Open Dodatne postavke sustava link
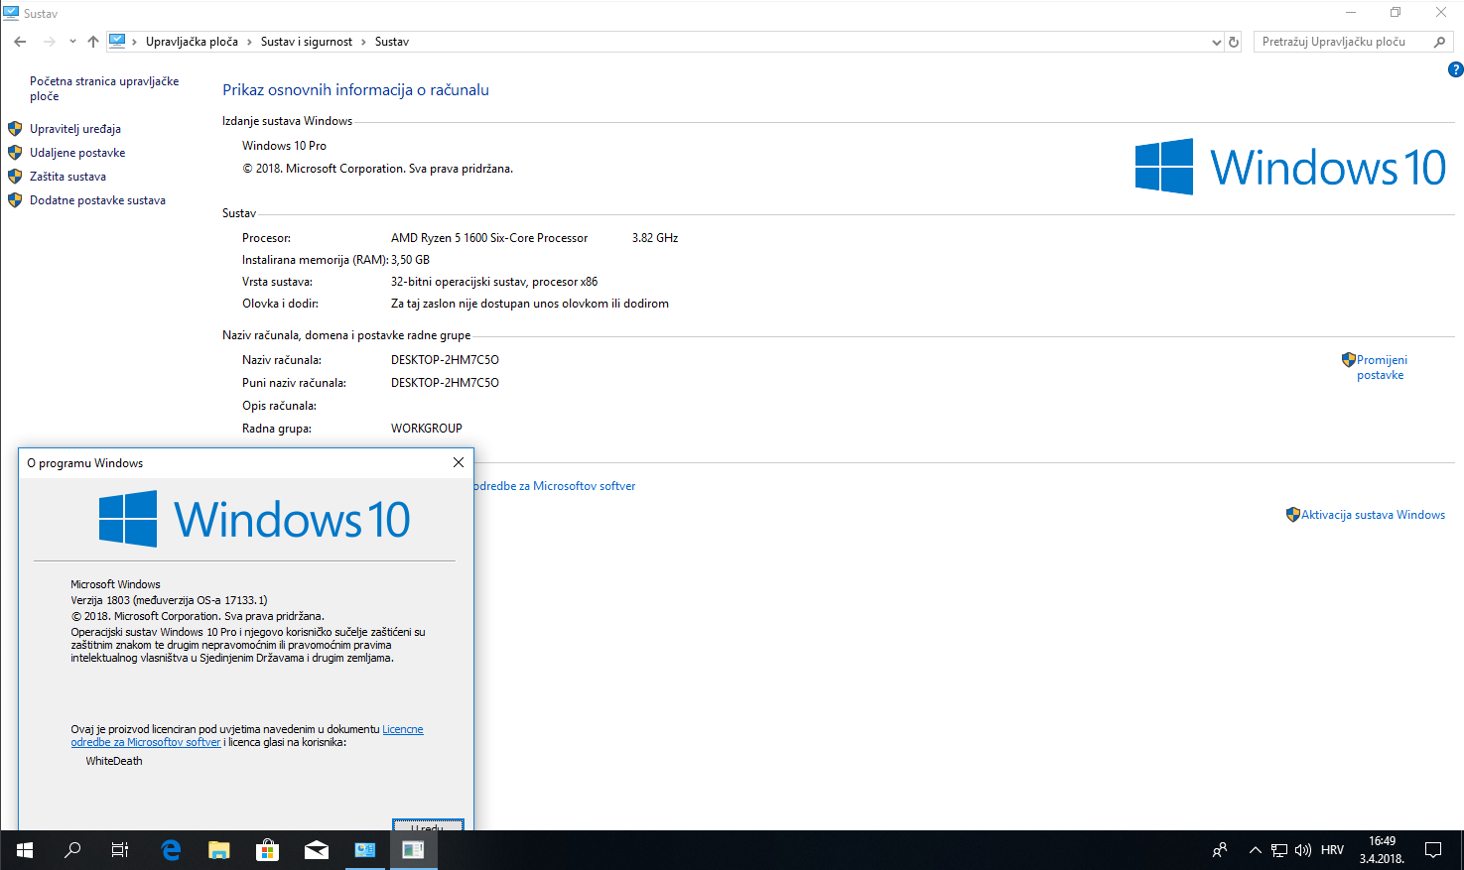 click(x=97, y=200)
